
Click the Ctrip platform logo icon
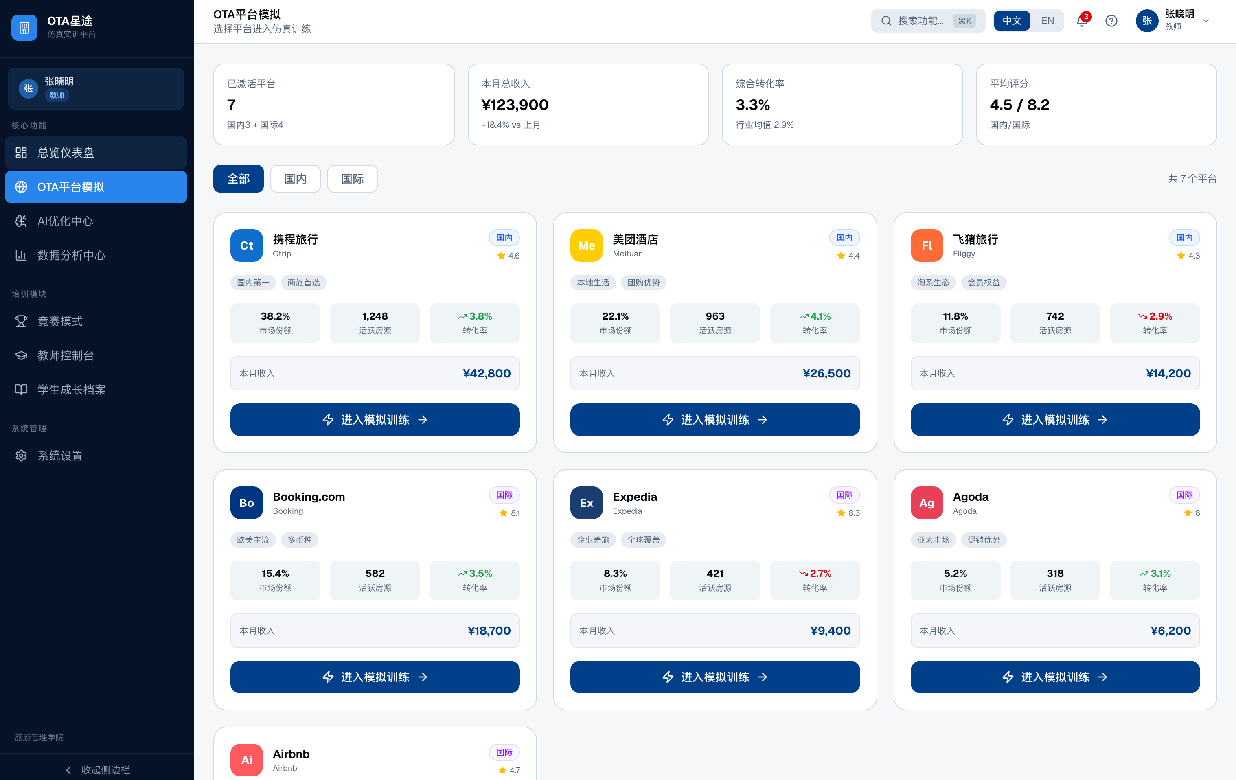(246, 245)
